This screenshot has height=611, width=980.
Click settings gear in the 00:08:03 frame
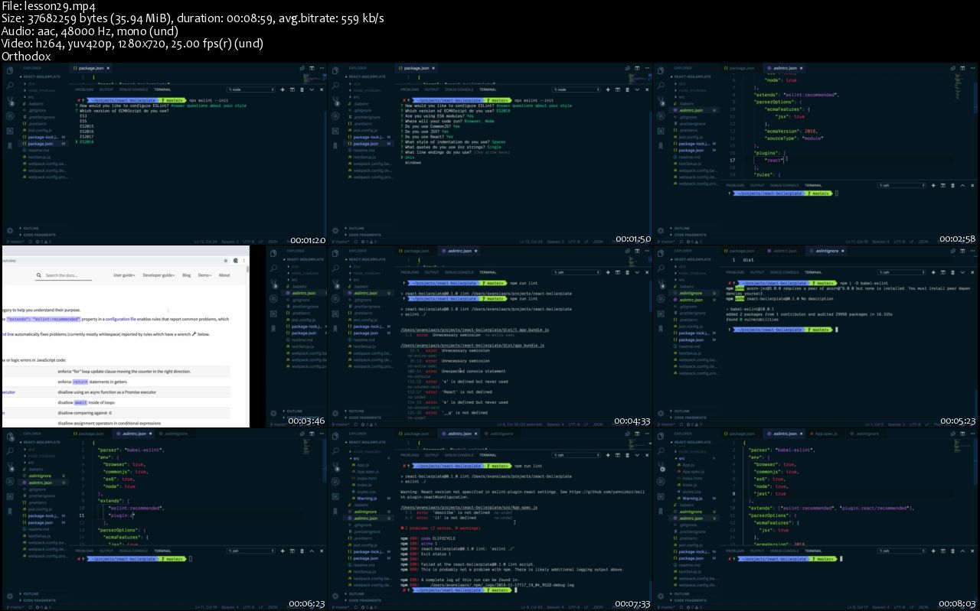(661, 594)
